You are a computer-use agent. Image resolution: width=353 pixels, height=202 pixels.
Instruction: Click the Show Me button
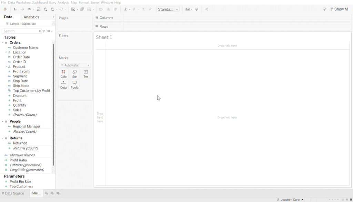pyautogui.click(x=339, y=9)
